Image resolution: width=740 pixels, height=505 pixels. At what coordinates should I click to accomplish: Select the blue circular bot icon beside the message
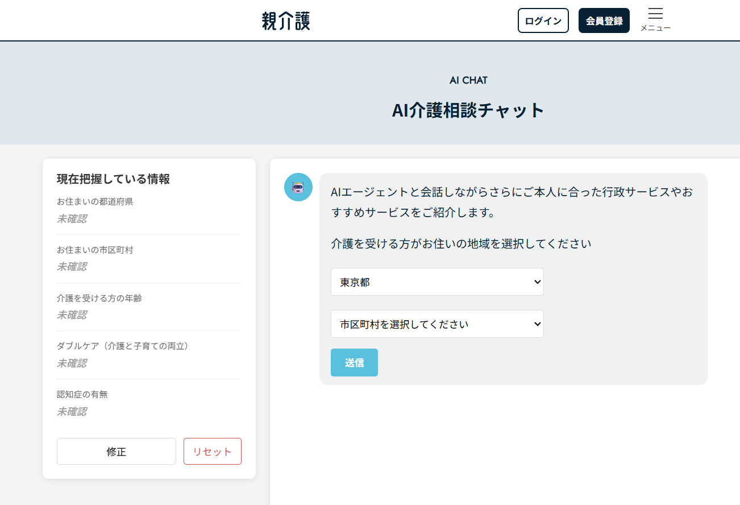(298, 187)
